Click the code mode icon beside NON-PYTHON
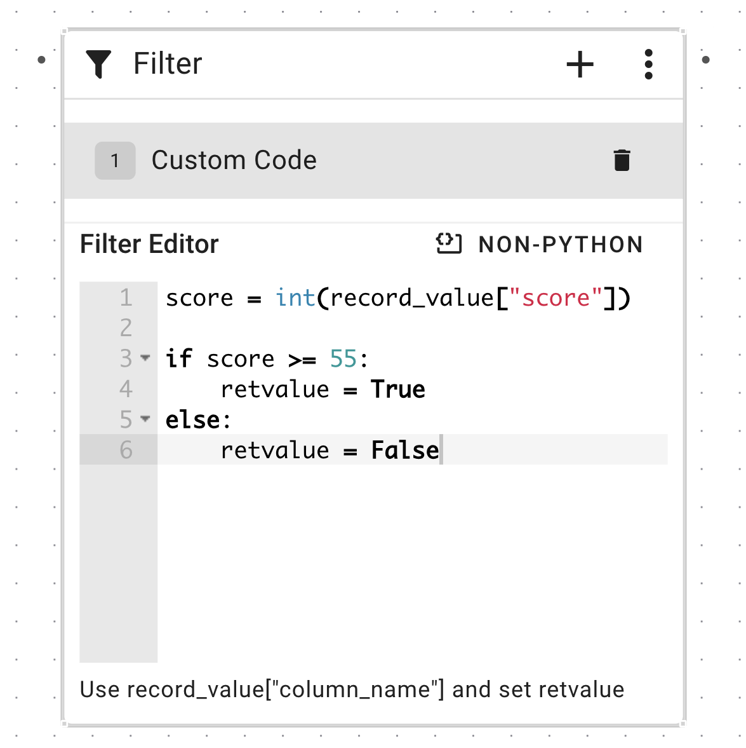Image resolution: width=746 pixels, height=748 pixels. tap(449, 244)
